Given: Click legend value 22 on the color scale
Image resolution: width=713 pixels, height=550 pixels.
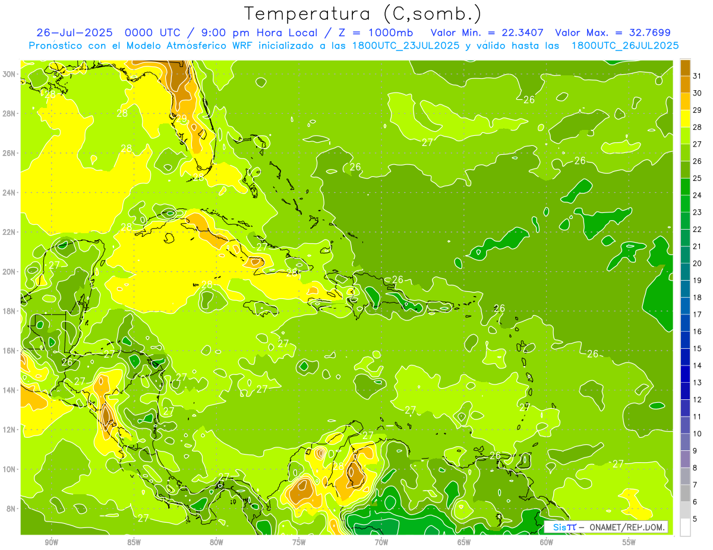Looking at the screenshot, I should [x=697, y=229].
